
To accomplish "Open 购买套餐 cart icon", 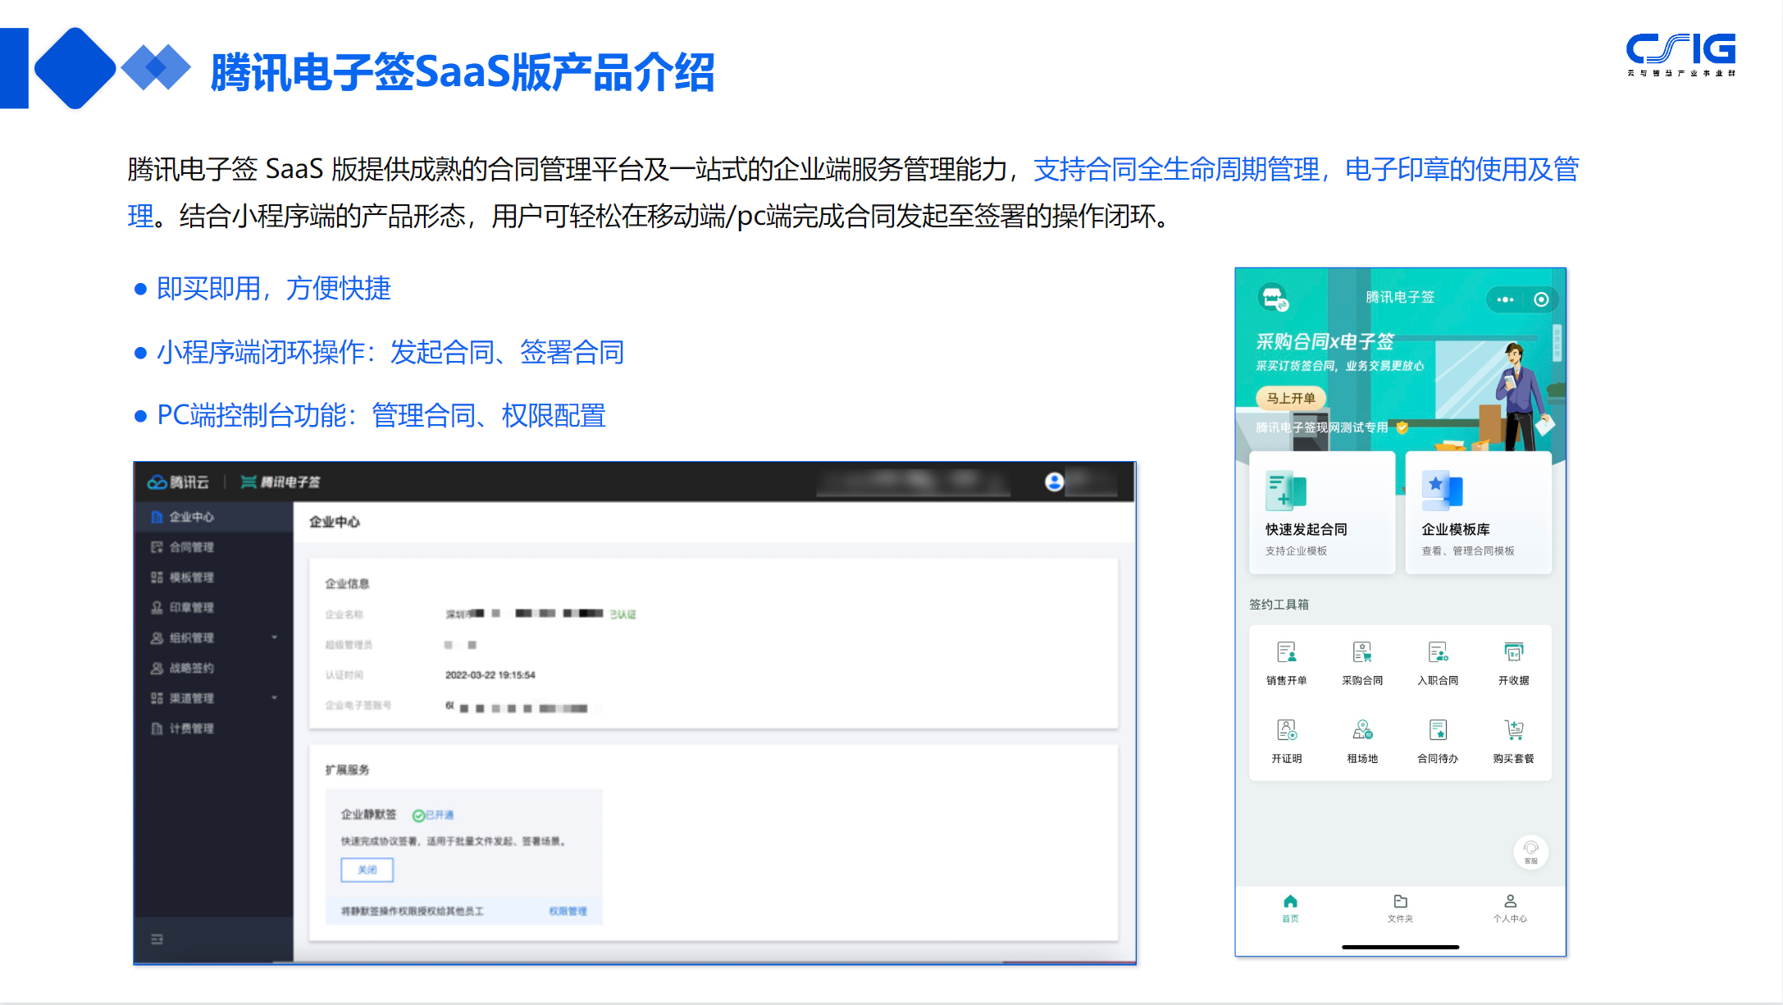I will click(x=1513, y=730).
